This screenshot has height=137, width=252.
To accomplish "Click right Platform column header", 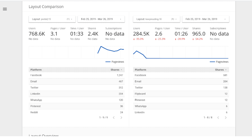I will [140, 70].
